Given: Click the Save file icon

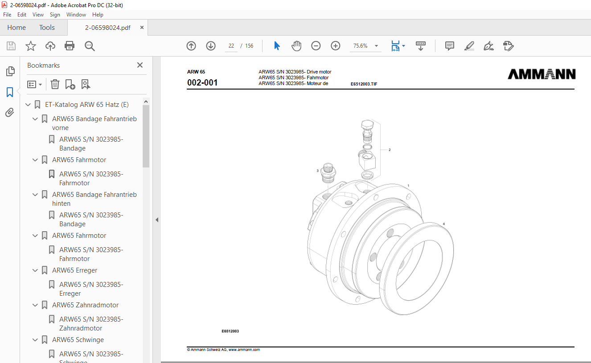Looking at the screenshot, I should coord(11,46).
